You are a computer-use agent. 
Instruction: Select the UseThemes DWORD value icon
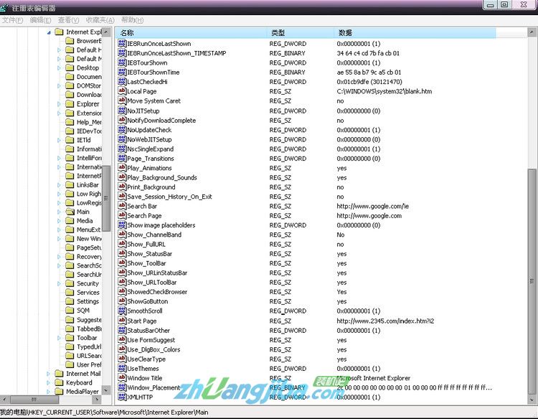point(122,369)
